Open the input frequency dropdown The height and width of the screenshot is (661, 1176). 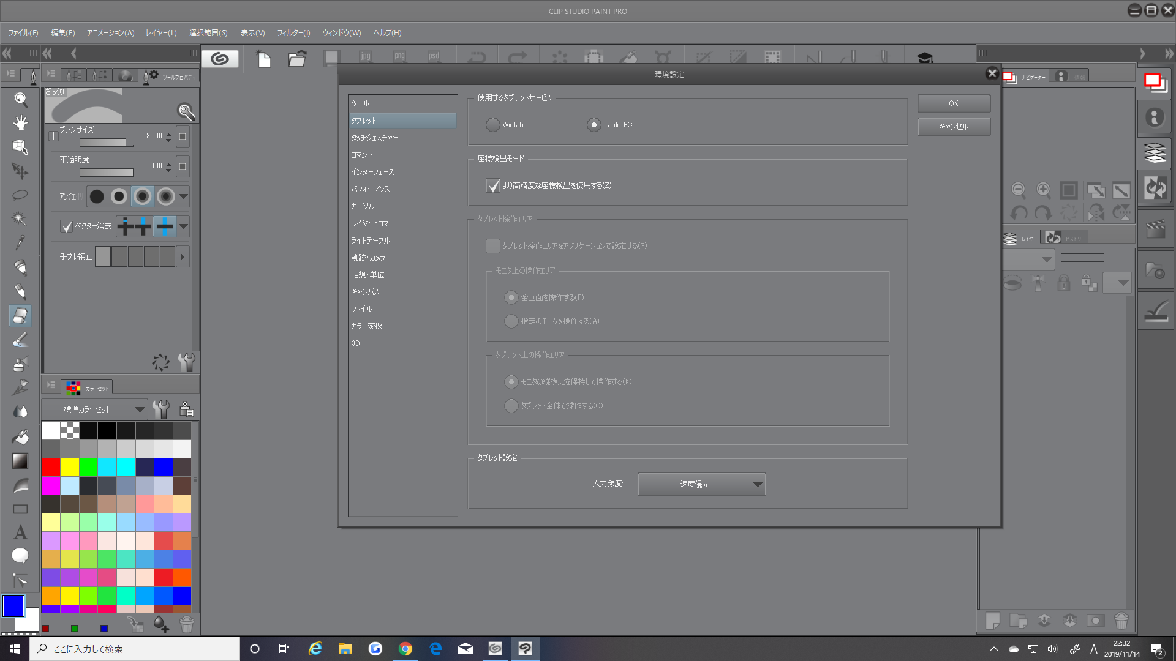701,484
